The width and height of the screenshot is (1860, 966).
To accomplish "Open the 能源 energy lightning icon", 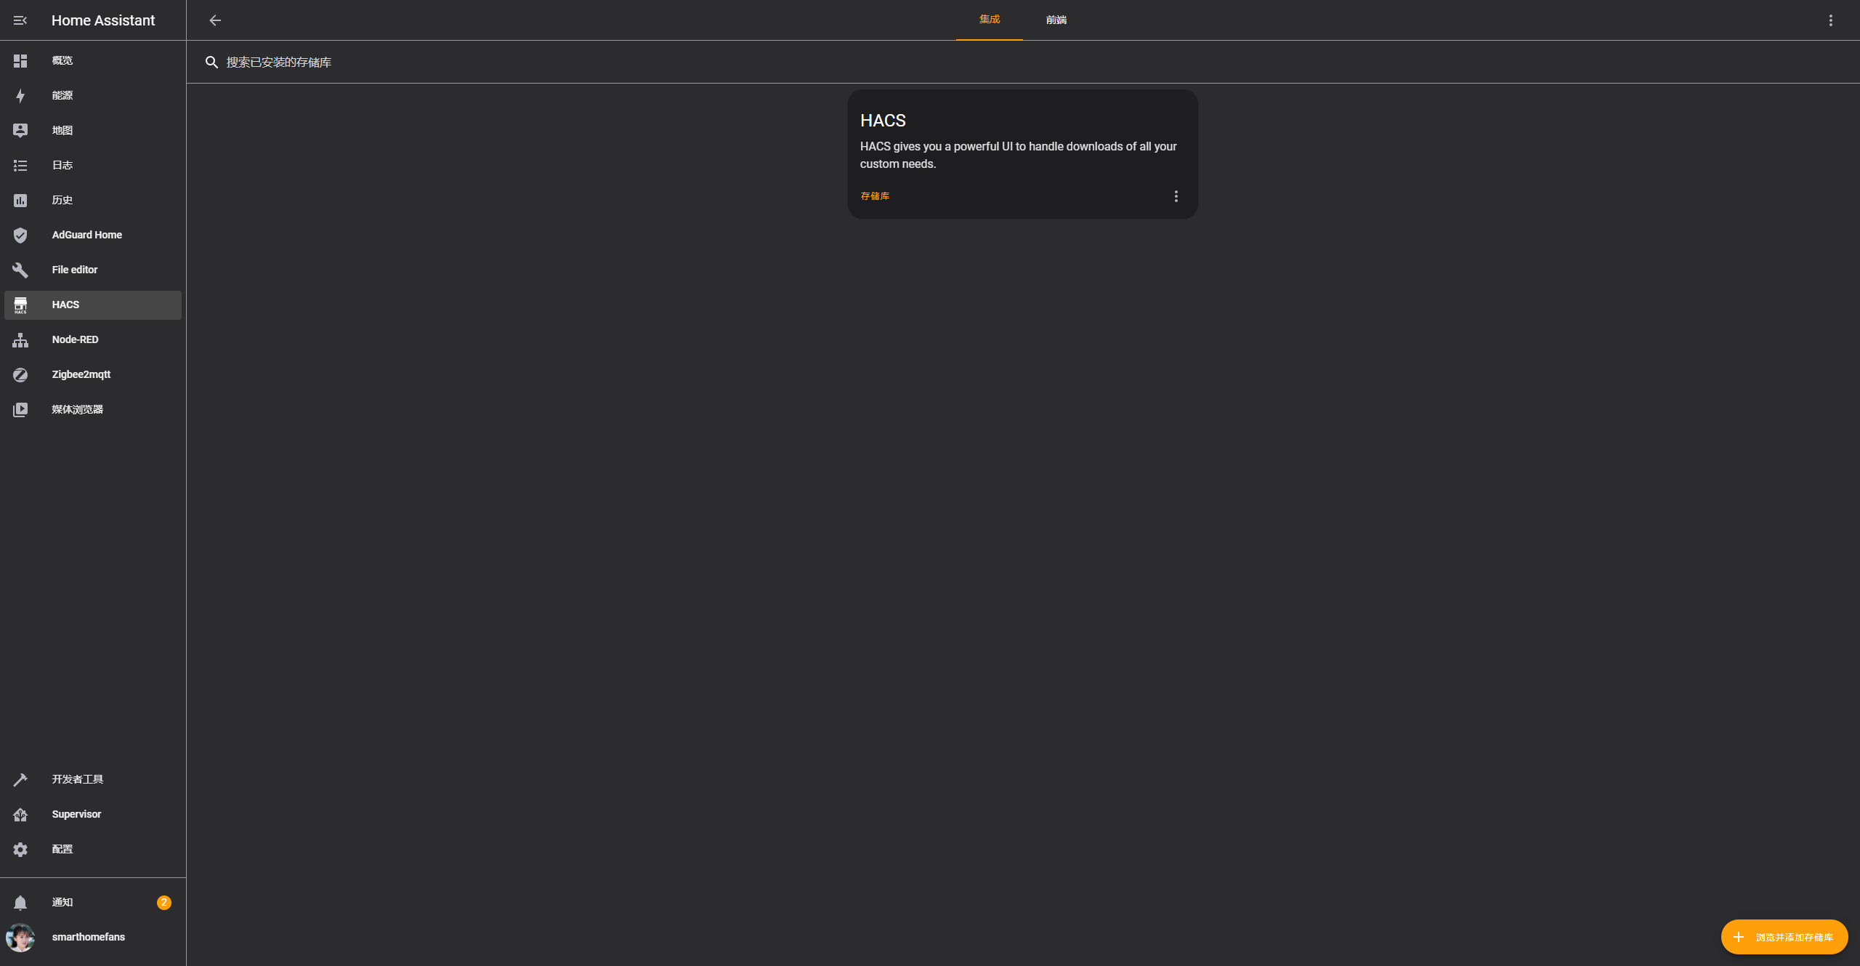I will pyautogui.click(x=20, y=96).
